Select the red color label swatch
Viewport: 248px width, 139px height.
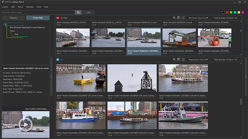[227, 12]
